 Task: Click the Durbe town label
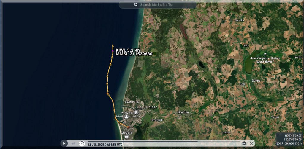pyautogui.click(x=256, y=80)
